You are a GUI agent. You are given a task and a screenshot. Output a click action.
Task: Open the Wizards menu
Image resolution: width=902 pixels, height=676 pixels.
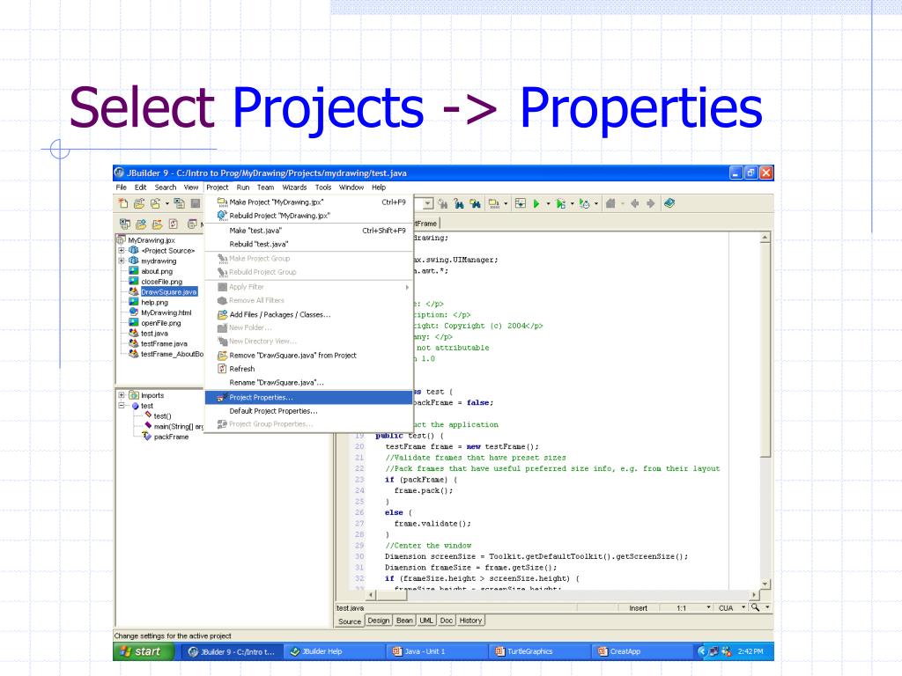(294, 187)
